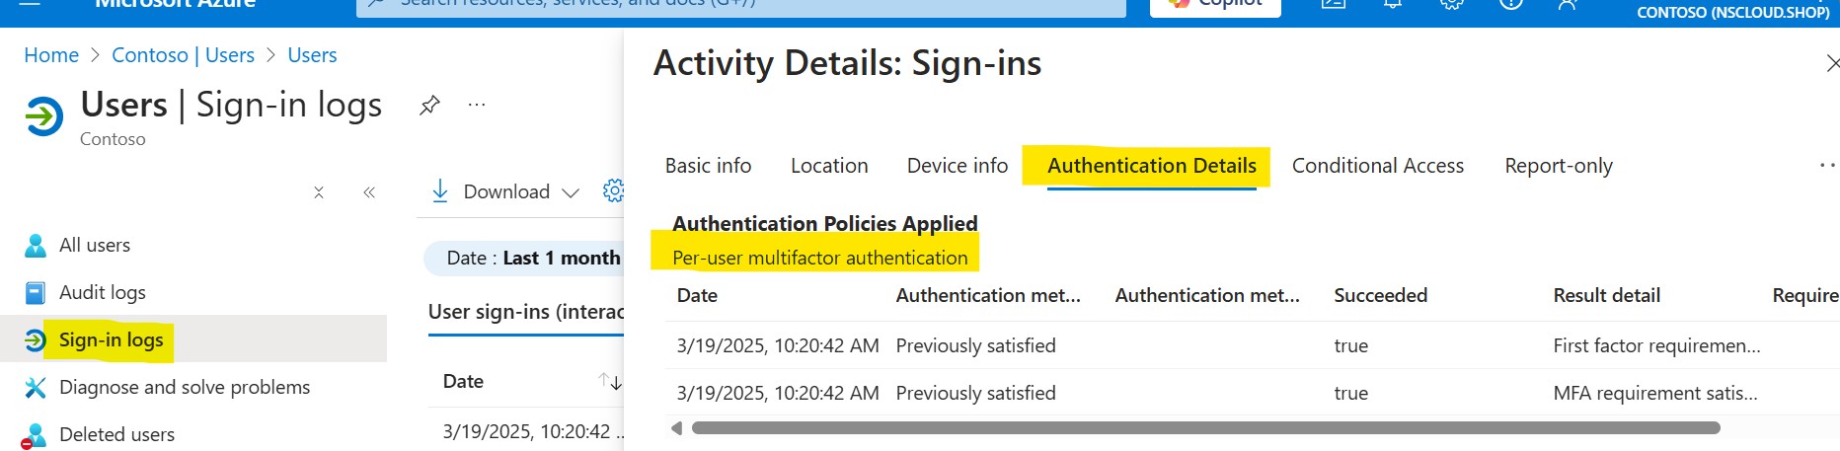This screenshot has height=451, width=1840.
Task: Open the Device info tab
Action: pos(958,166)
